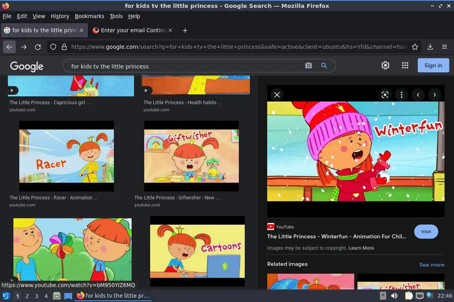Go to the Google logo homepage

click(27, 66)
